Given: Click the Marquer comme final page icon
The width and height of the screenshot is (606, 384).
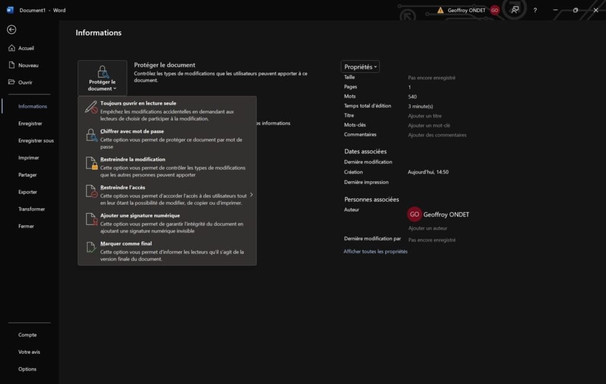Looking at the screenshot, I should [x=91, y=247].
